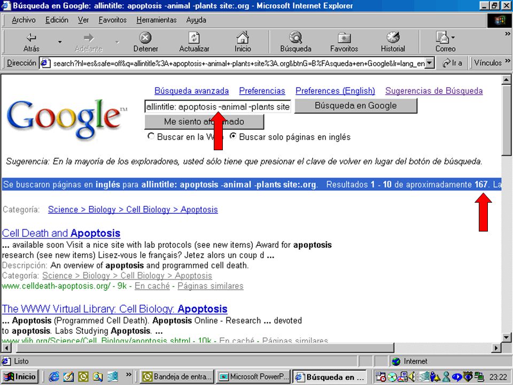Click the Búsqueda en Google button
513x385 pixels.
pos(356,106)
